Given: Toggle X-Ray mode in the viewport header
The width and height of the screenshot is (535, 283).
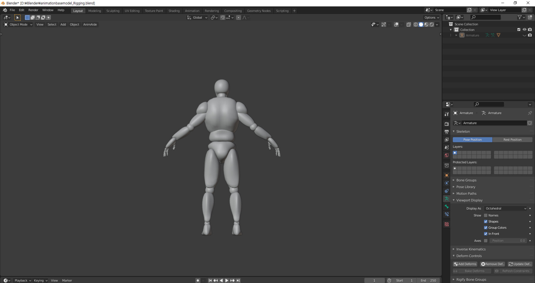Looking at the screenshot, I should coord(409,25).
